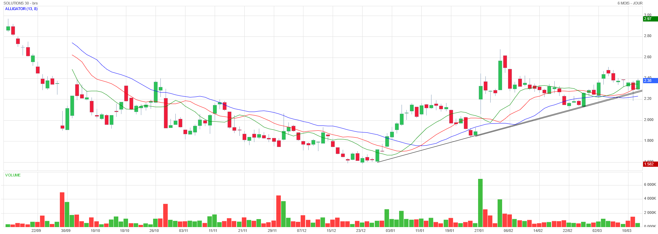Select the red 1.582 low price tag
Screen dimensions: 658x234
tap(650, 164)
